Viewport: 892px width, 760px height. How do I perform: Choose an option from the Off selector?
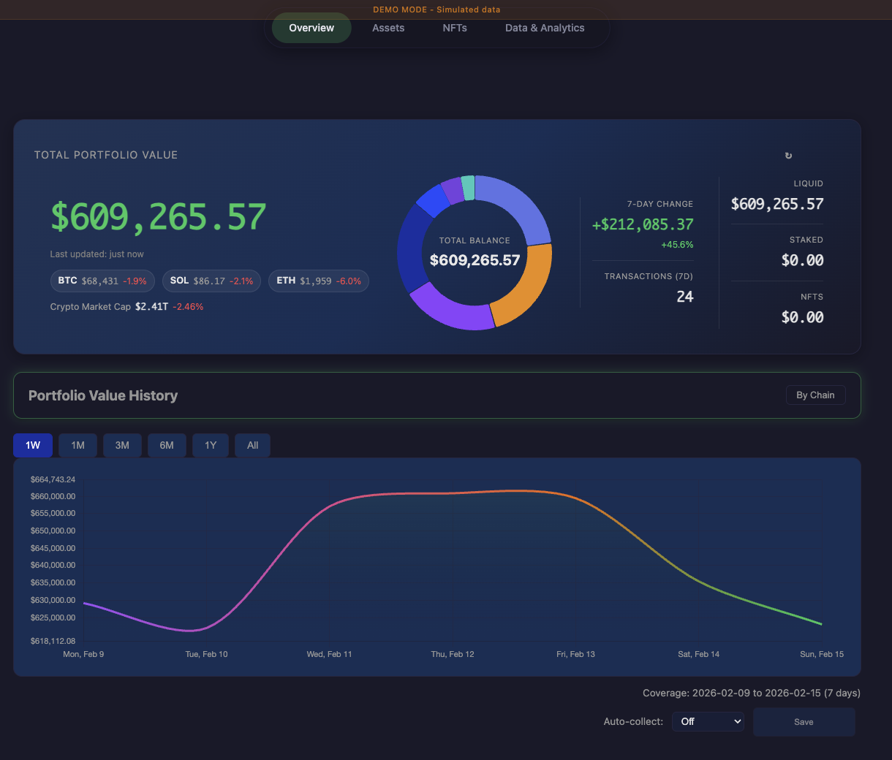click(x=708, y=721)
